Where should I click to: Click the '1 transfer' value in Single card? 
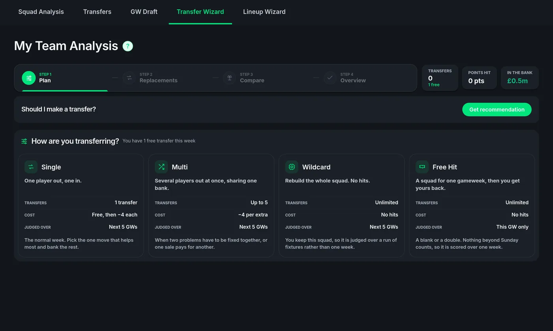tap(126, 202)
